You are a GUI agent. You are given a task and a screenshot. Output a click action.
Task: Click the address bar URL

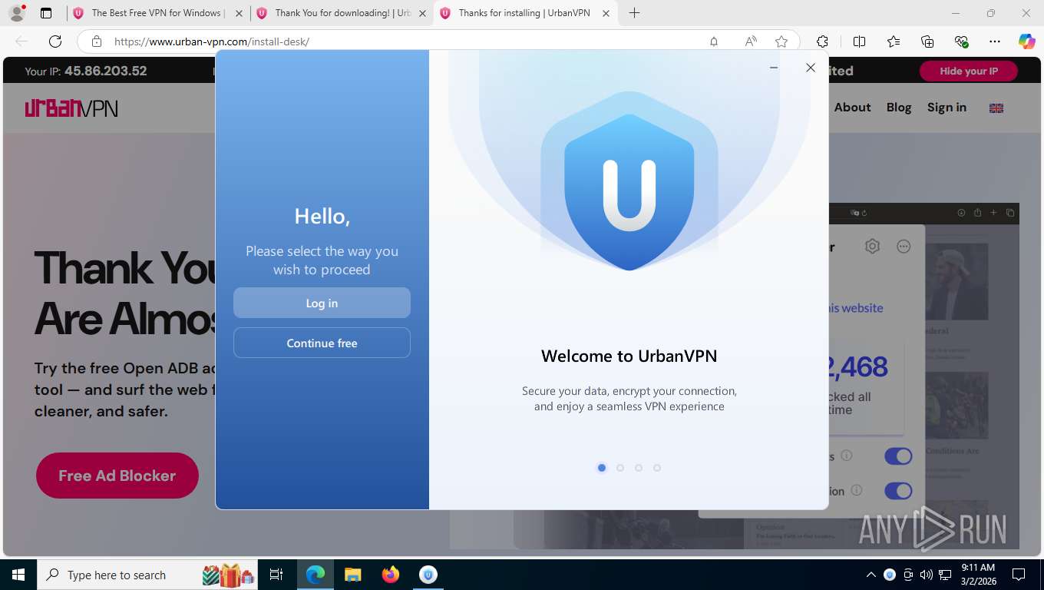212,41
